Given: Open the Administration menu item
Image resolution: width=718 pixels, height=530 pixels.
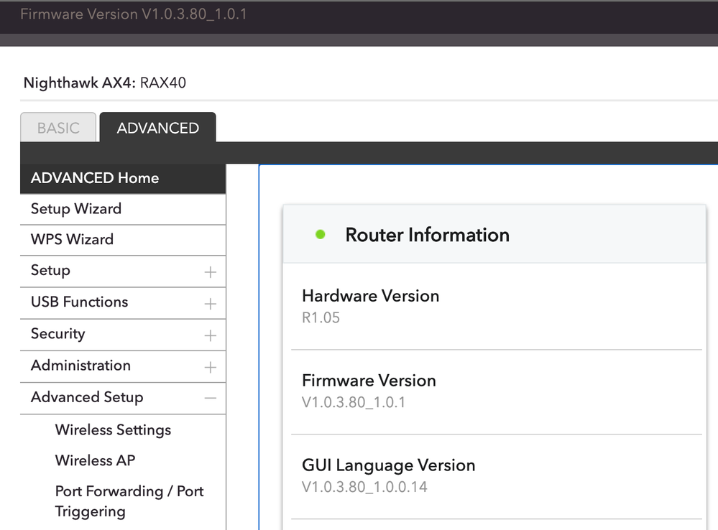Looking at the screenshot, I should [80, 366].
